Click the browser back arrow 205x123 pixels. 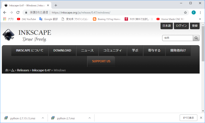(5, 12)
